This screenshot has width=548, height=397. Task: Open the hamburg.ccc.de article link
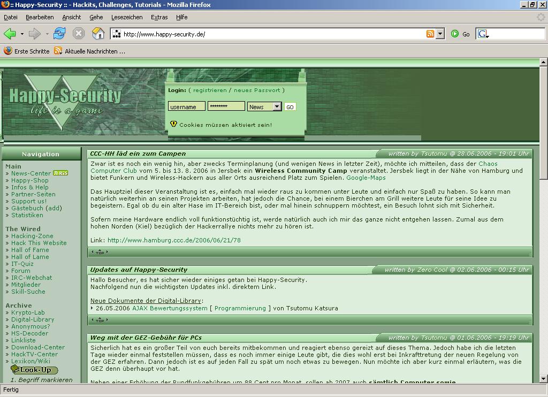tap(174, 240)
